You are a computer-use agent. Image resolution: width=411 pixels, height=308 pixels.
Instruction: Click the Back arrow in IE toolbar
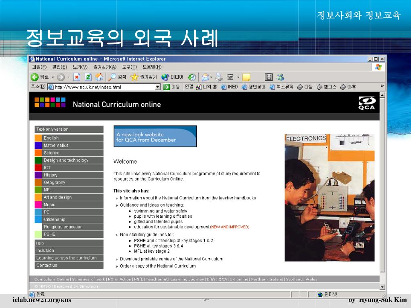coord(35,77)
